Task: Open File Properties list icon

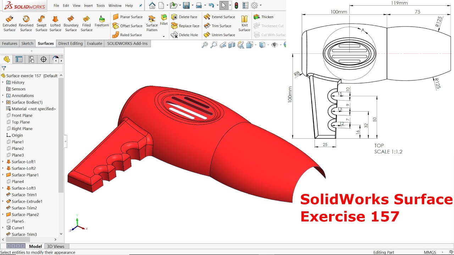Action: (245, 5)
